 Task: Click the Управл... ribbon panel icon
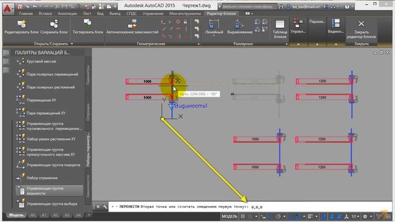pos(297,23)
